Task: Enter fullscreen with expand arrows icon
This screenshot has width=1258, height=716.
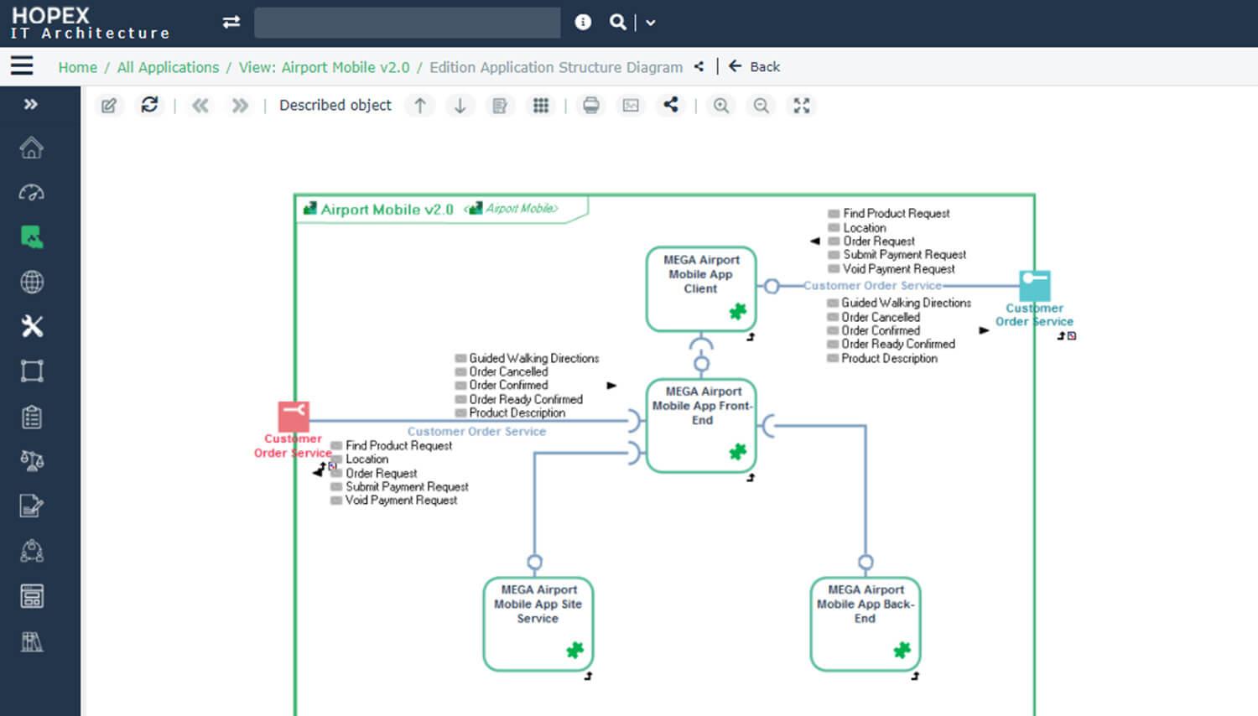Action: pyautogui.click(x=802, y=106)
